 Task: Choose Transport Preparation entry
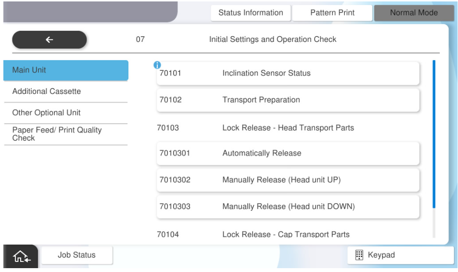click(x=288, y=100)
